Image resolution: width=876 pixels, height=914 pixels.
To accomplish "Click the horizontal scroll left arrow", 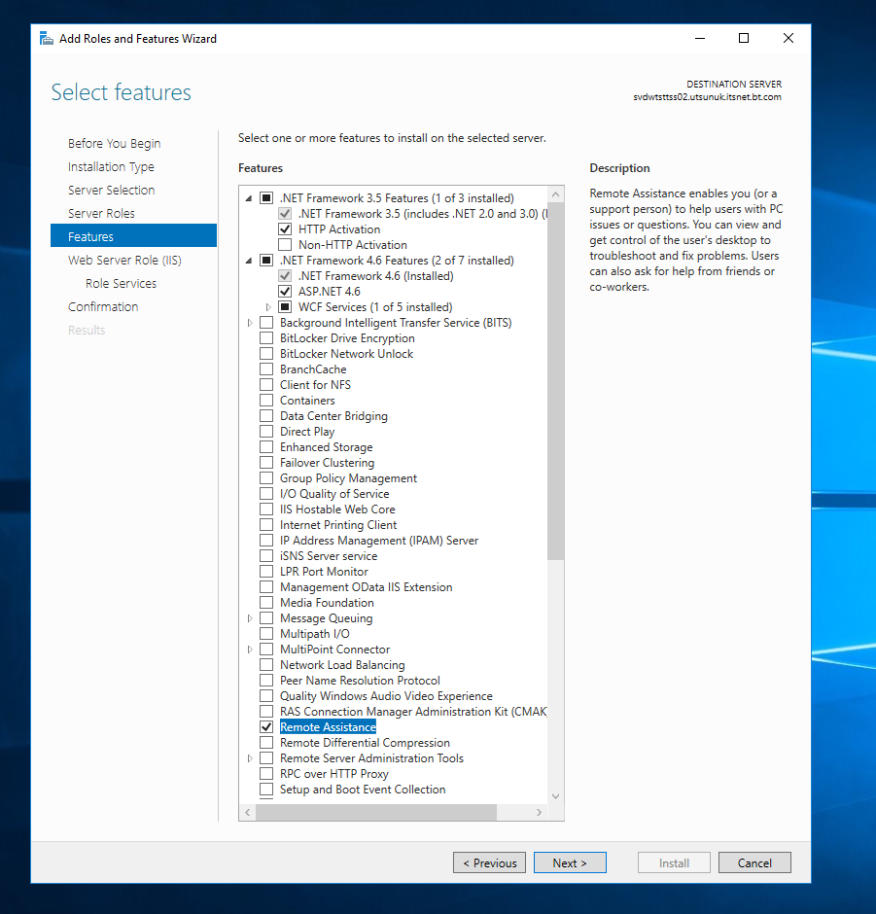I will [x=248, y=812].
